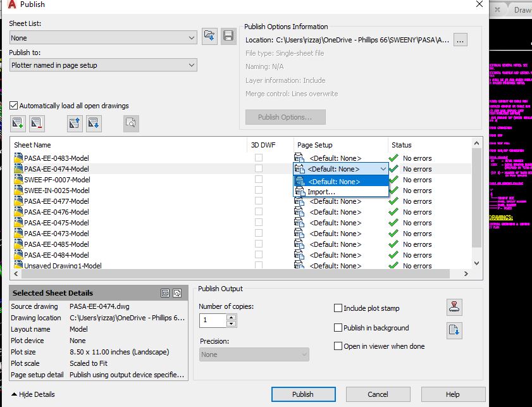The width and height of the screenshot is (532, 407).
Task: Click the Publish button
Action: (303, 394)
